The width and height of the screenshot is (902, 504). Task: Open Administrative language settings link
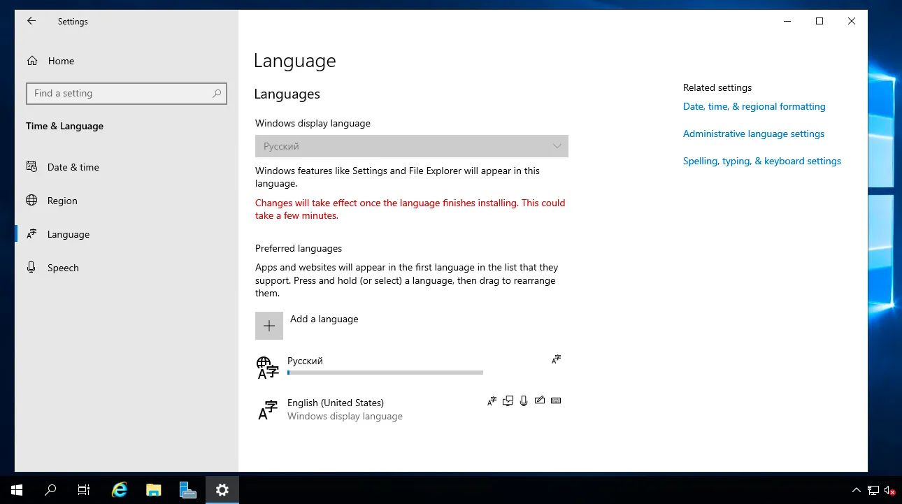[753, 134]
